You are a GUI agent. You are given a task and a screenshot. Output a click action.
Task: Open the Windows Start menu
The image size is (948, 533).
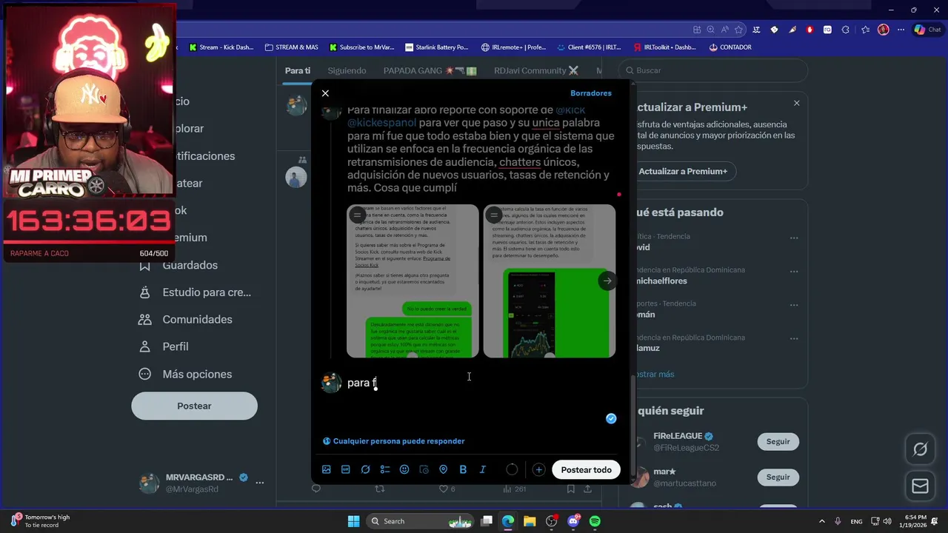click(353, 521)
